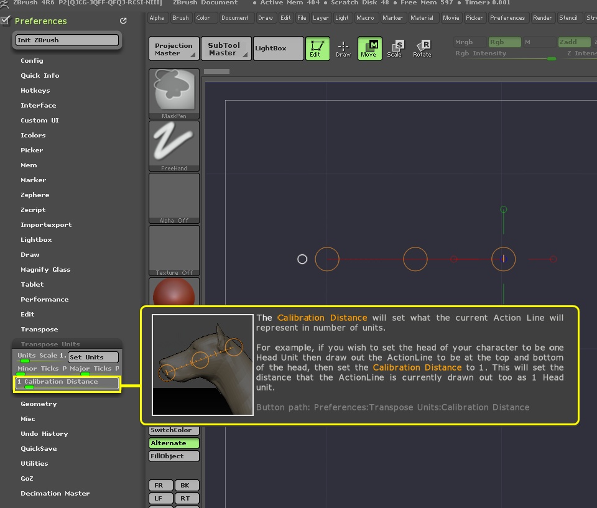Viewport: 597px width, 508px height.
Task: Click the SwitchColor button
Action: [x=174, y=430]
